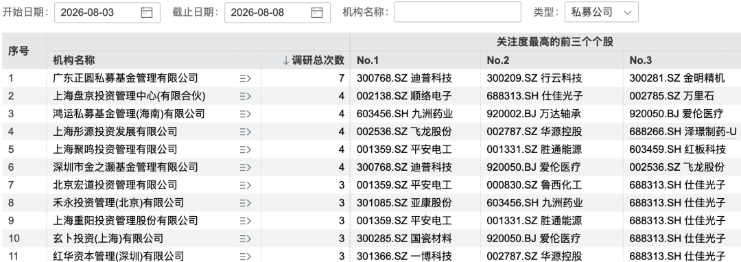Click detail list icon for 上海重阳投资管理股份有限公司

(245, 220)
